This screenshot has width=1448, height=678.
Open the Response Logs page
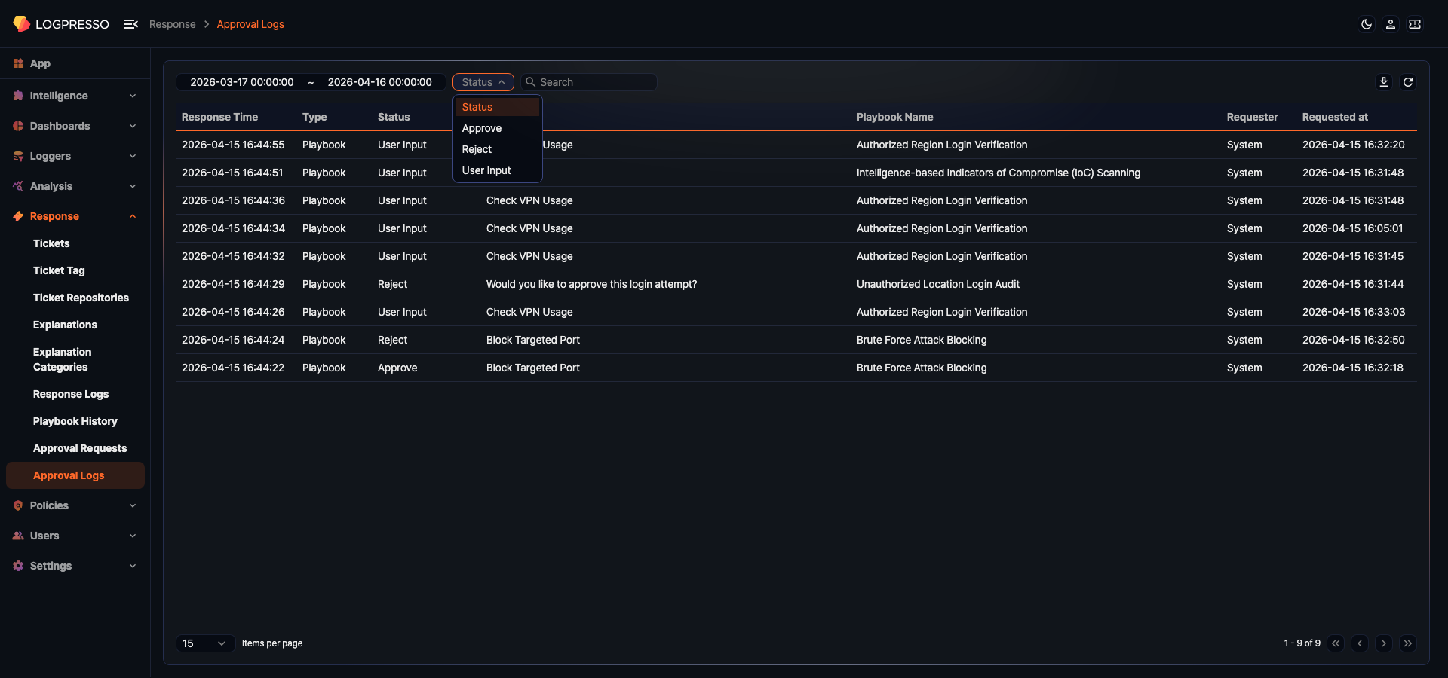pos(71,393)
